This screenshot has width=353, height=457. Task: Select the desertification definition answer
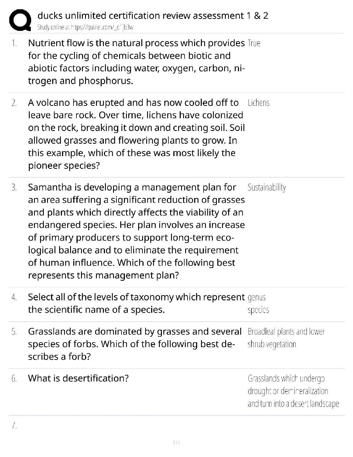pyautogui.click(x=293, y=391)
